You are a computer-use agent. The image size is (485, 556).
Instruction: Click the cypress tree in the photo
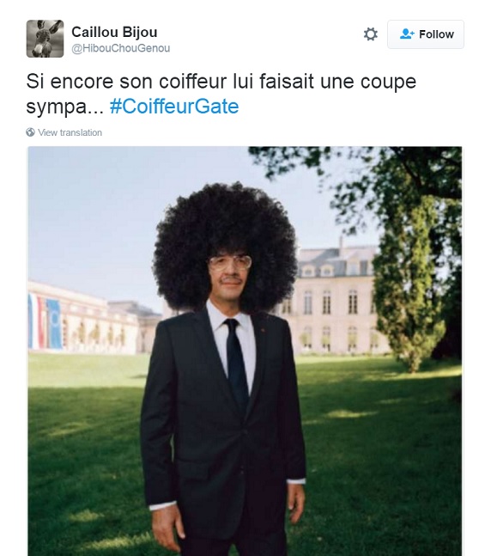[x=408, y=284]
